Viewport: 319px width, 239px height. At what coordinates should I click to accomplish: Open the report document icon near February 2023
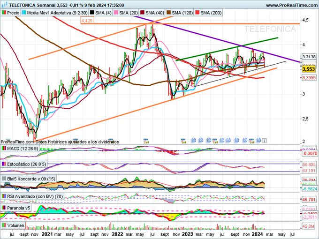coord(193,140)
